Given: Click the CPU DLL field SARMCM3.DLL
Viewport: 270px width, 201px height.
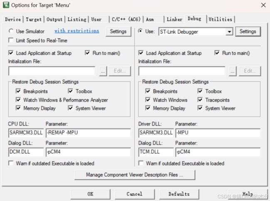Looking at the screenshot, I should pos(26,133).
